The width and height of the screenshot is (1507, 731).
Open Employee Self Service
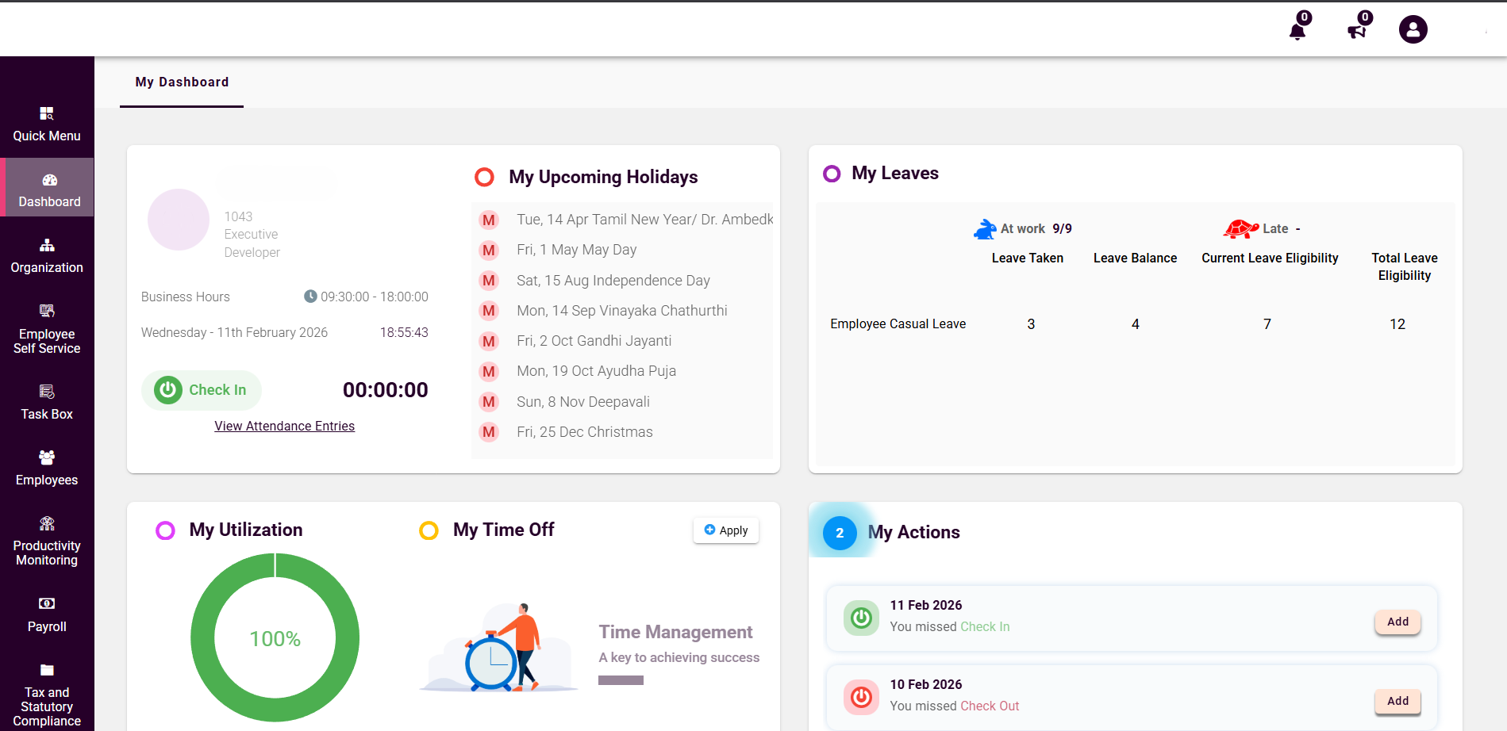tap(46, 329)
